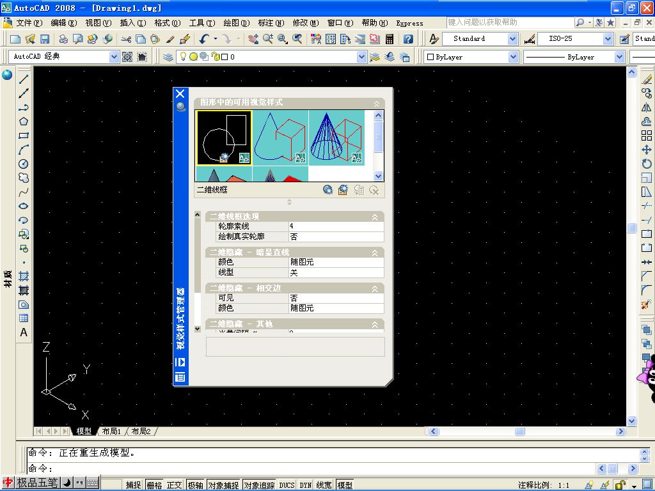This screenshot has width=655, height=491.
Task: Close the visual styles manager palette
Action: pos(180,93)
